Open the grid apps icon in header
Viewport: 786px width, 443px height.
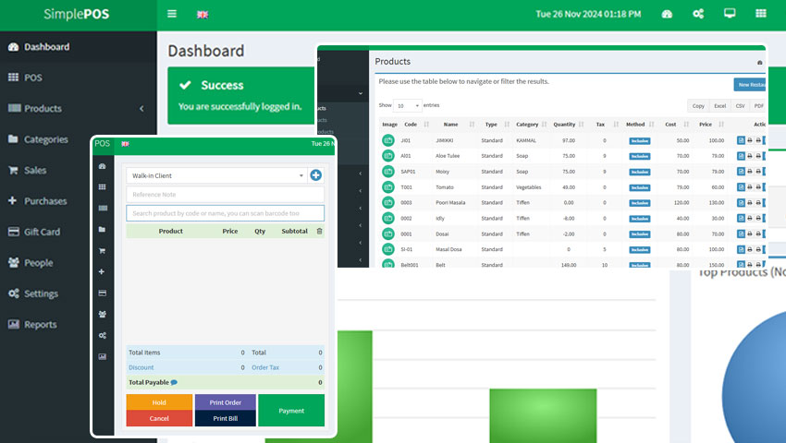pos(761,14)
